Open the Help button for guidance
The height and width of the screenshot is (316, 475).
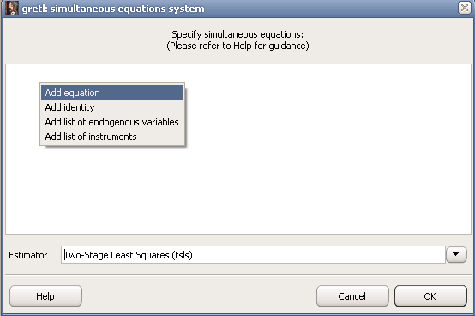45,296
